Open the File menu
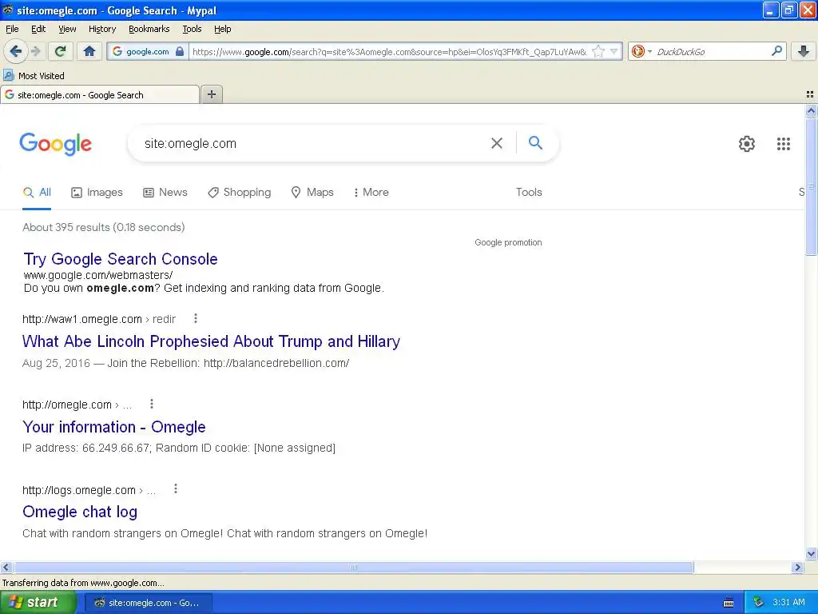 point(12,29)
